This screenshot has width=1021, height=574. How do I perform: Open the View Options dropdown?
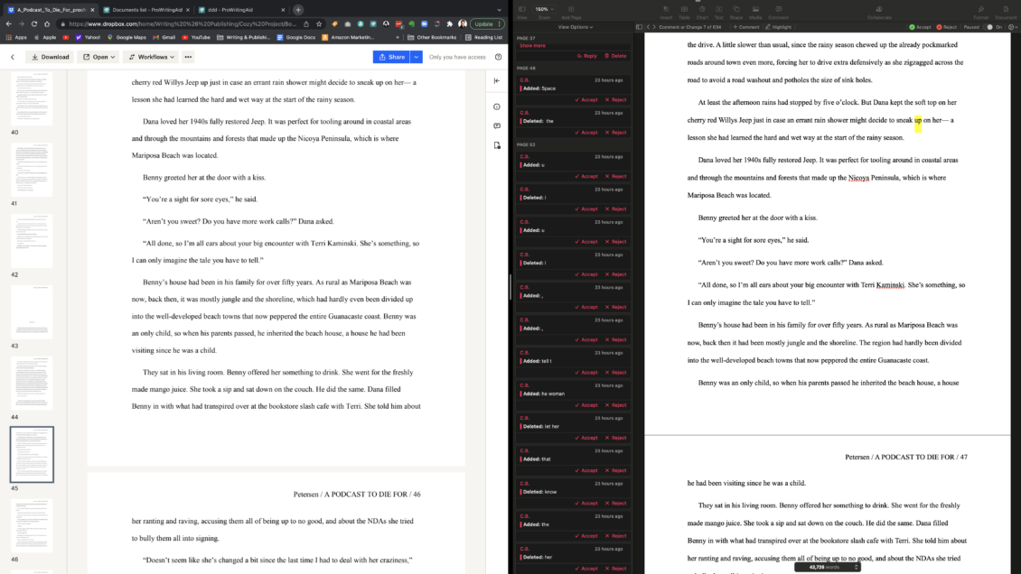576,26
